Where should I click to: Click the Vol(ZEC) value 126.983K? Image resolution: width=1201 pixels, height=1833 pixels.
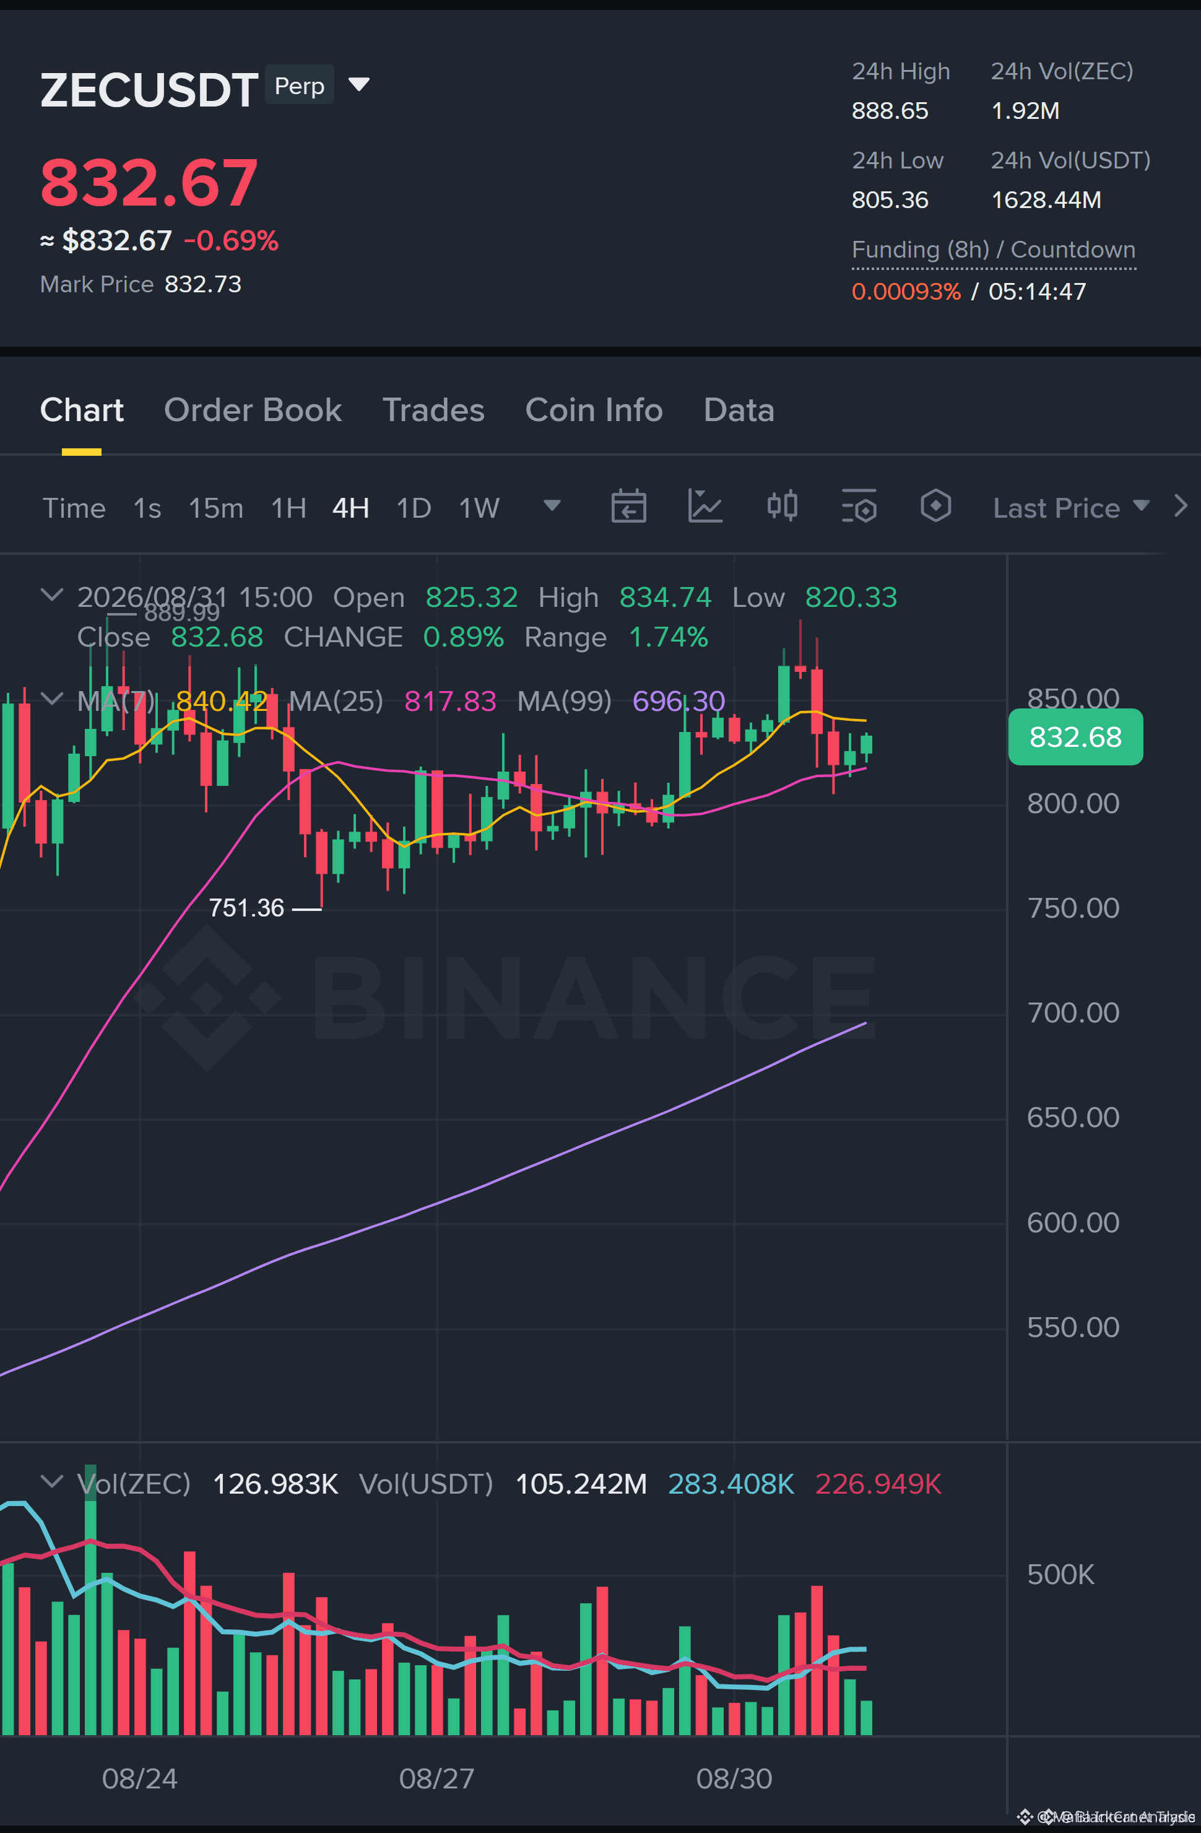(x=275, y=1484)
